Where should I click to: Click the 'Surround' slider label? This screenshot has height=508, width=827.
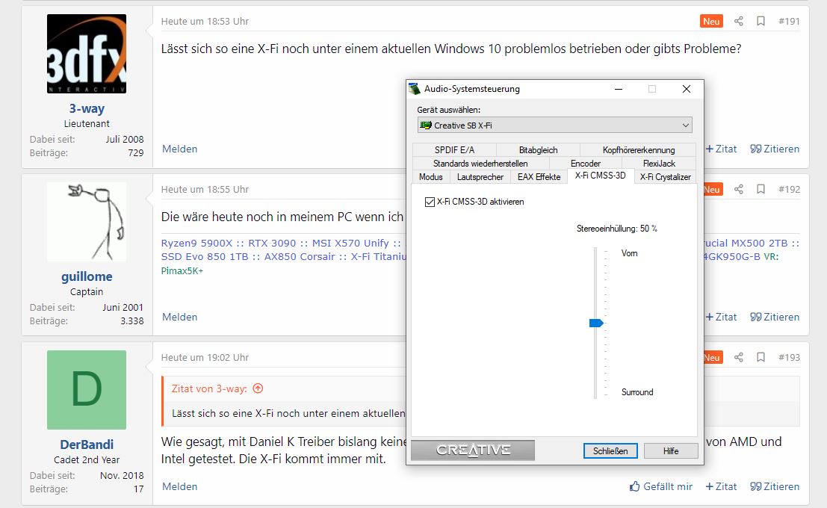coord(637,392)
